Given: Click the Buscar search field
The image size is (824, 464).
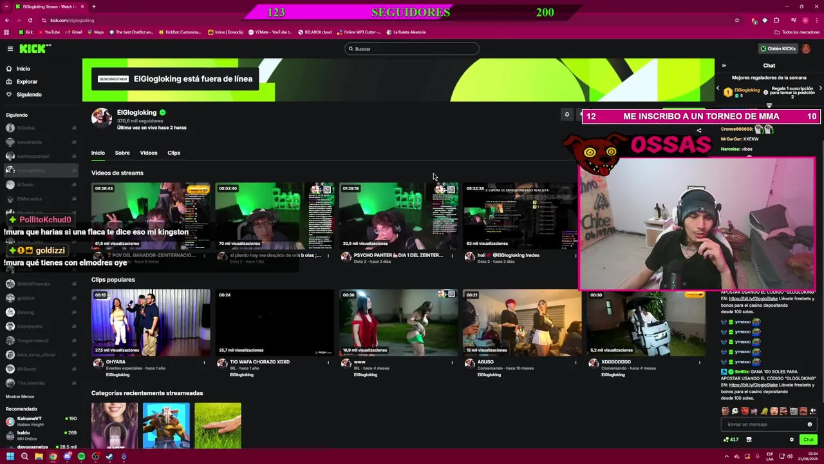Looking at the screenshot, I should (412, 49).
